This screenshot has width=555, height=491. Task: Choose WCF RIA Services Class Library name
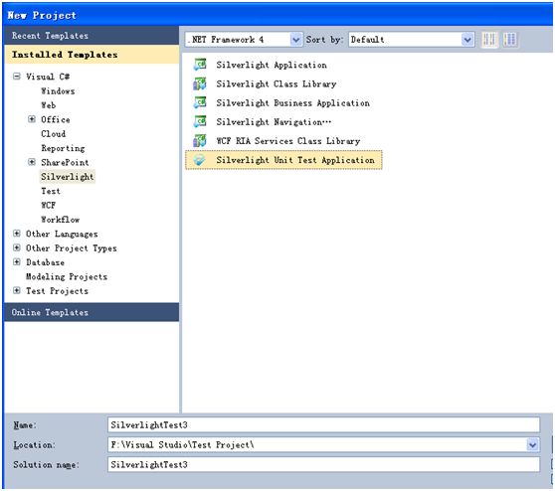click(x=288, y=141)
